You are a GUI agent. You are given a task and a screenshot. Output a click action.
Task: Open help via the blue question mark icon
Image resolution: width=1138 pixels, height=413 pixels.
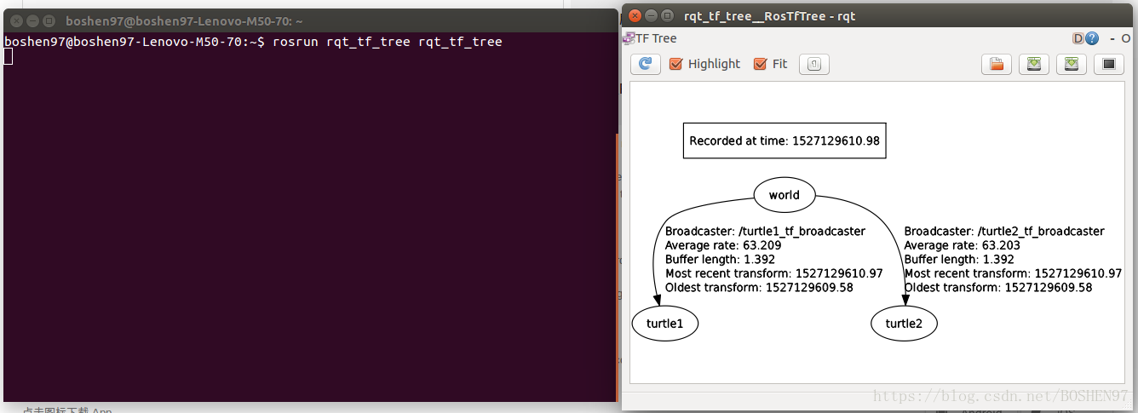click(x=1091, y=38)
